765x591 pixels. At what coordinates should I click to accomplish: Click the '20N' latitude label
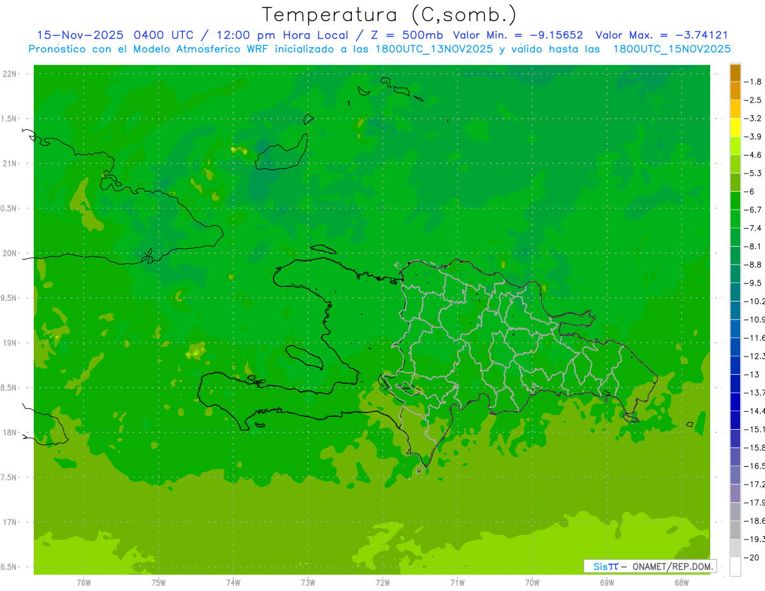(x=9, y=253)
